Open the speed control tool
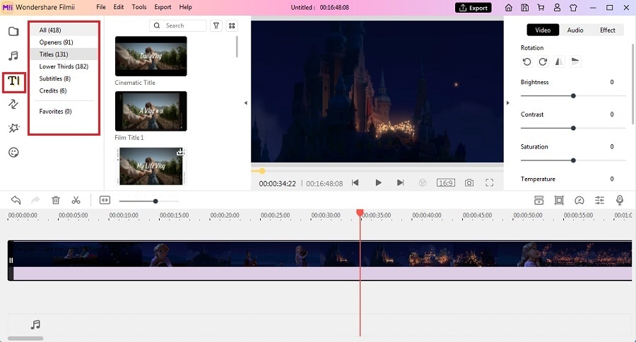 coord(579,200)
